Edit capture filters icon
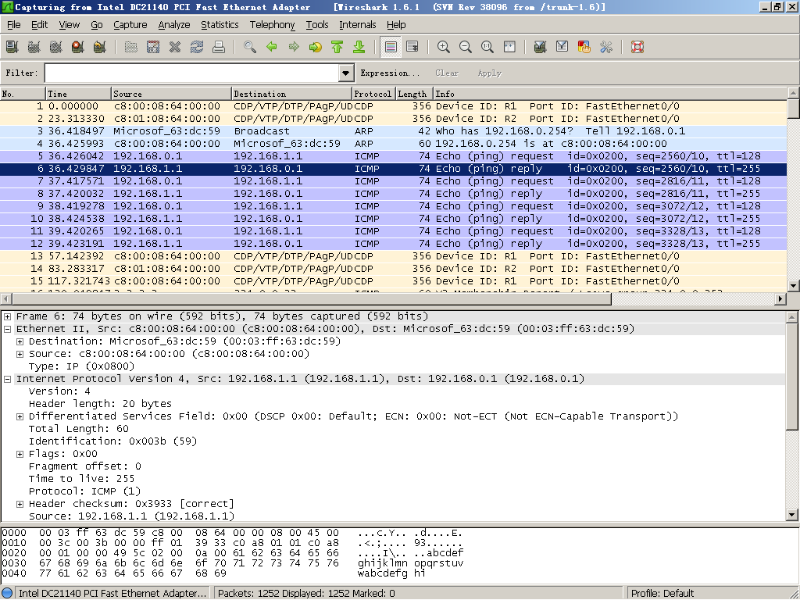Screen dimensions: 800x600 [x=541, y=47]
